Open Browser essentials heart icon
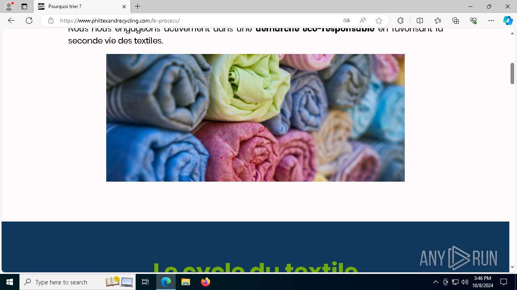 click(473, 21)
